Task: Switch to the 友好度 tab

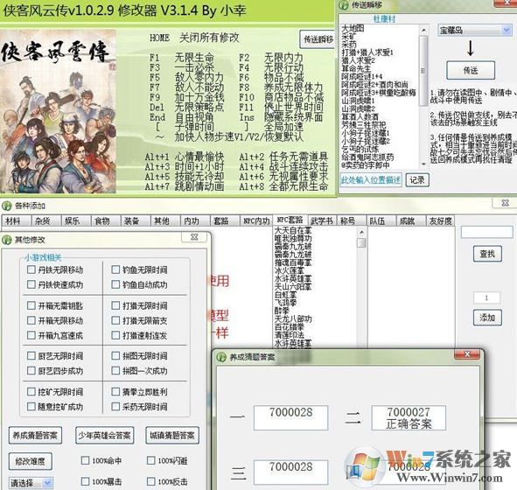Action: click(x=441, y=220)
